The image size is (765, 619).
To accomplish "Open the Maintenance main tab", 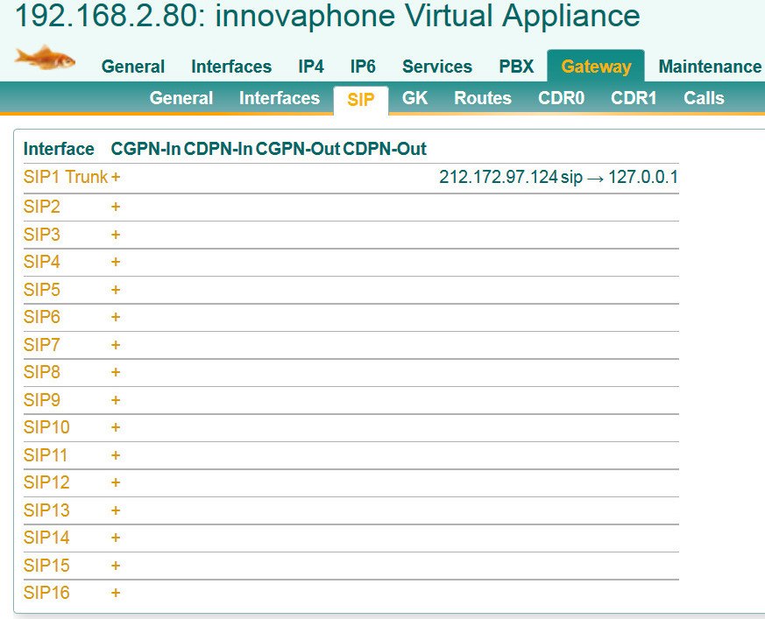I will click(710, 67).
